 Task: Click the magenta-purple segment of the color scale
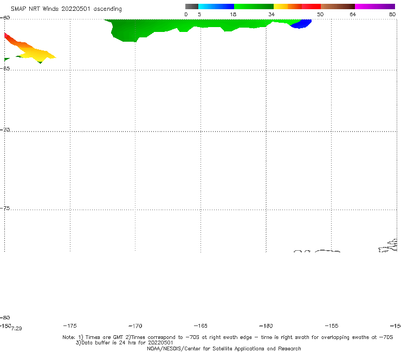click(x=375, y=6)
